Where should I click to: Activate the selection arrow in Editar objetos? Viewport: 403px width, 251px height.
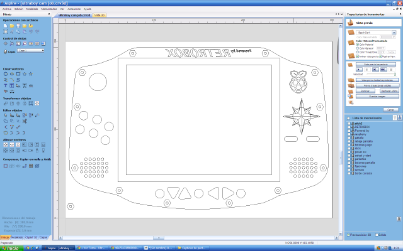6,115
